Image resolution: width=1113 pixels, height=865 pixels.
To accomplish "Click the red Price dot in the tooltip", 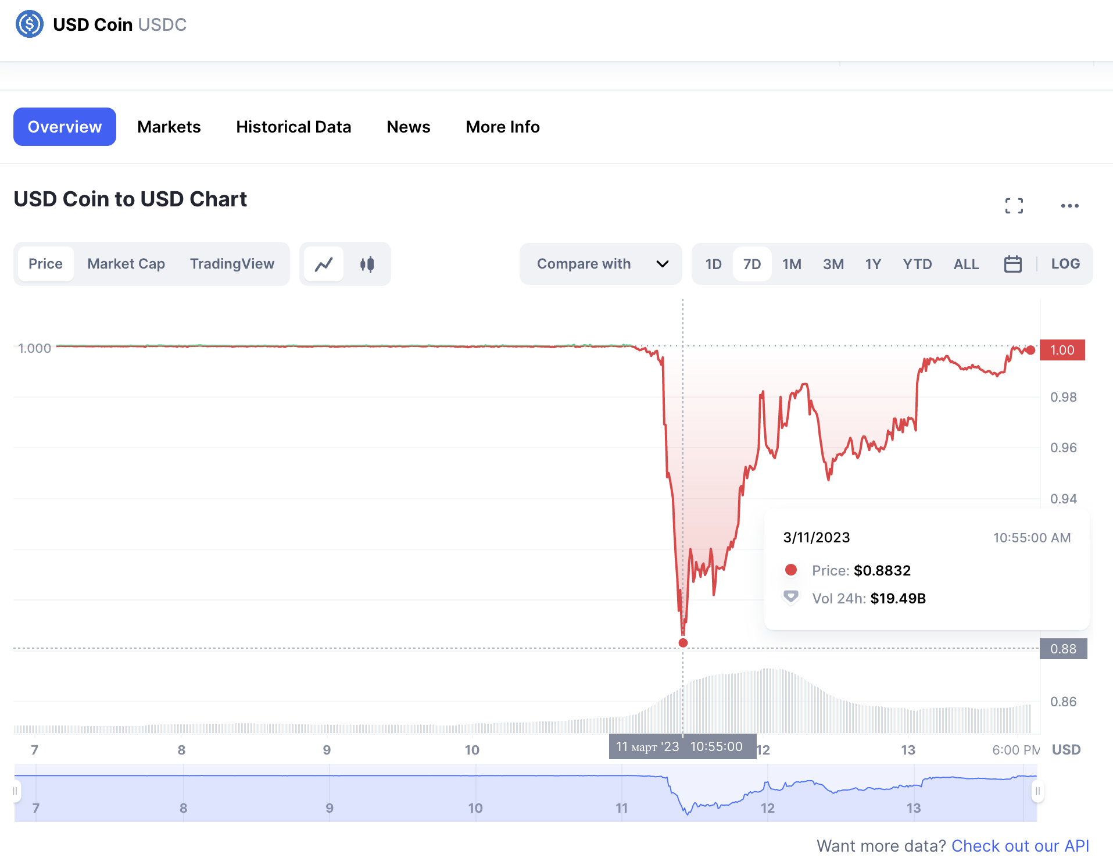I will (x=791, y=570).
